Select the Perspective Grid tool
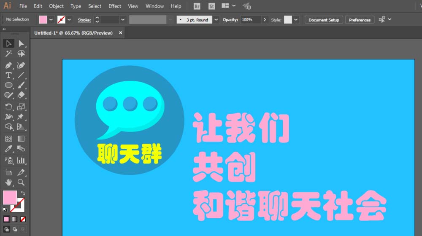Image resolution: width=422 pixels, height=236 pixels. pos(21,126)
